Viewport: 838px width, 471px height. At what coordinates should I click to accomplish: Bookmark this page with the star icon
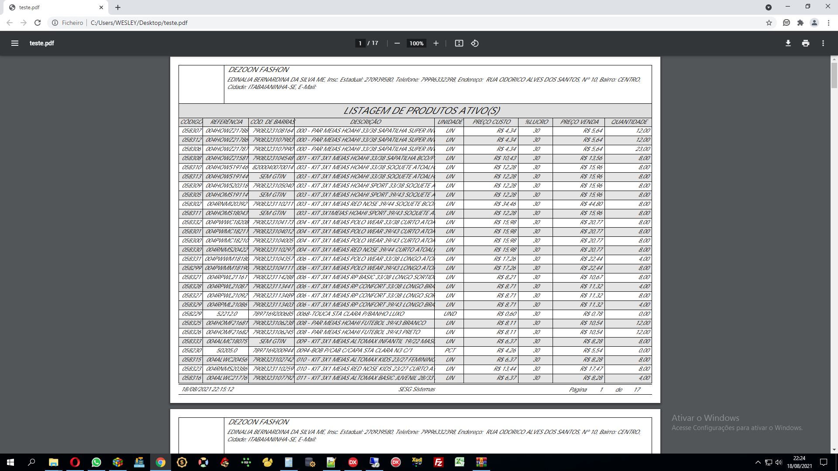(769, 23)
